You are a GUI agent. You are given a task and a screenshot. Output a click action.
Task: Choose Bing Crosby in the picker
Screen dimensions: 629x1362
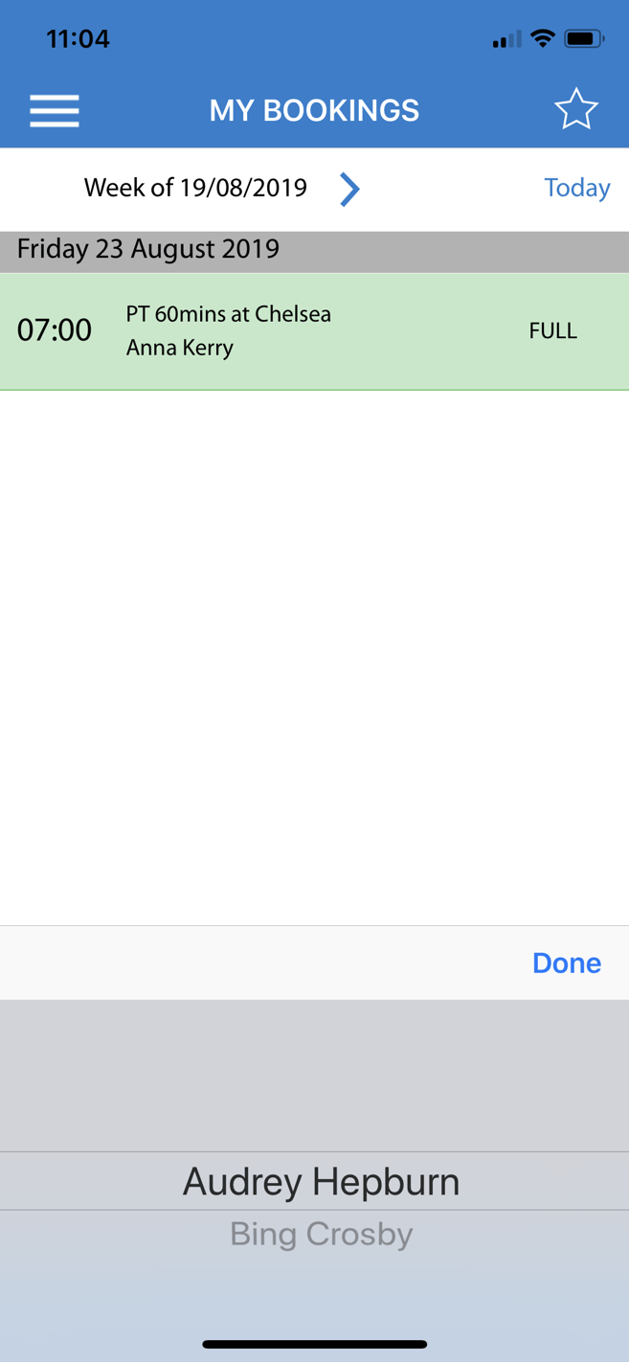tap(321, 1234)
